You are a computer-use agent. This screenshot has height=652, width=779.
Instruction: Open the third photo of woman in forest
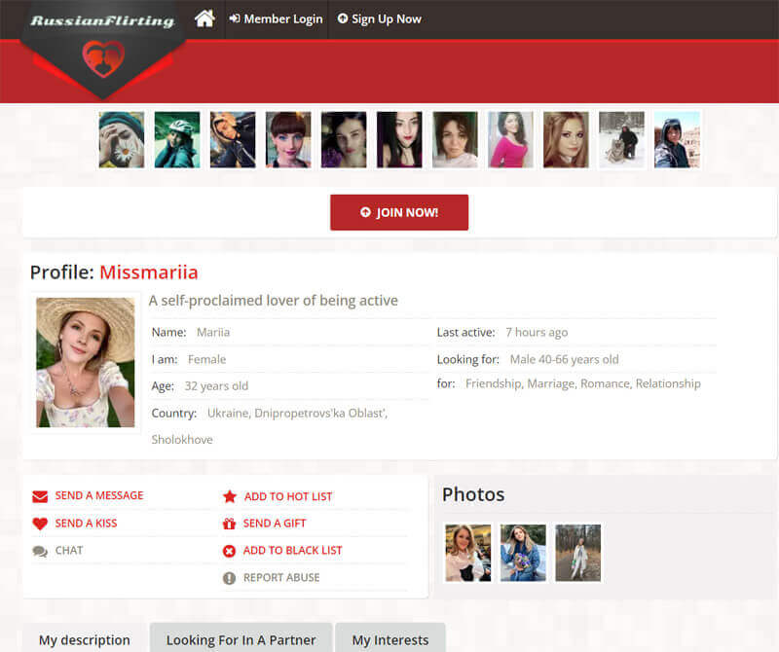[x=578, y=553]
